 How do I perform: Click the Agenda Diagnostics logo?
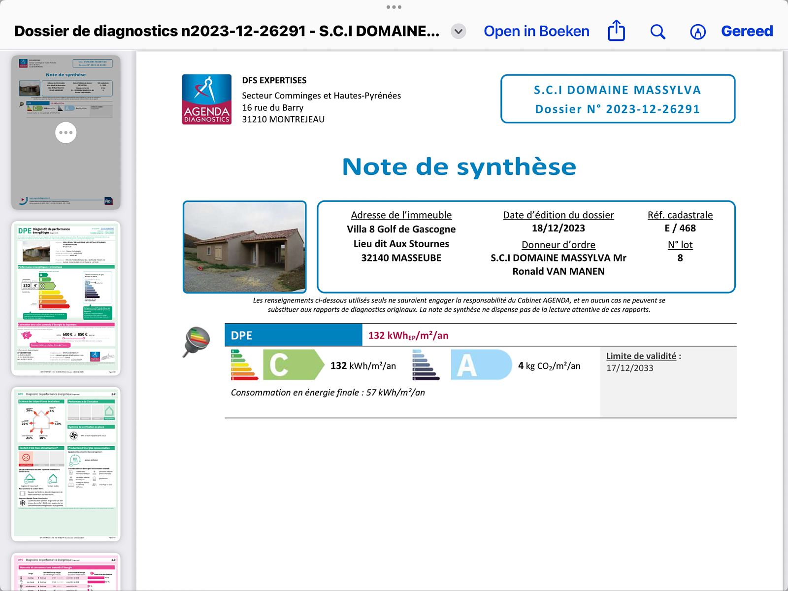(207, 99)
